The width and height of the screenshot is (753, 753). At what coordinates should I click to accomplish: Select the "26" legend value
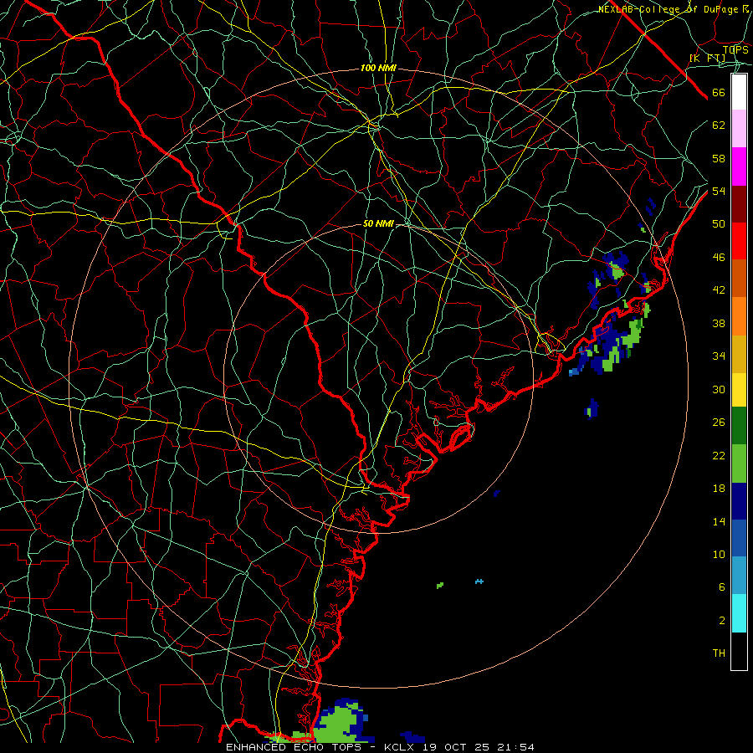pyautogui.click(x=719, y=423)
